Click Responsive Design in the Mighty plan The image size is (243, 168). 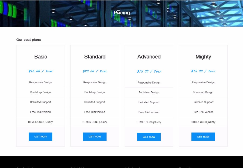(x=203, y=82)
